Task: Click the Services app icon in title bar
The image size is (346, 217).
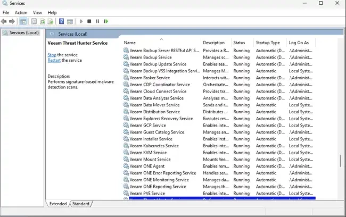Action: click(x=4, y=3)
